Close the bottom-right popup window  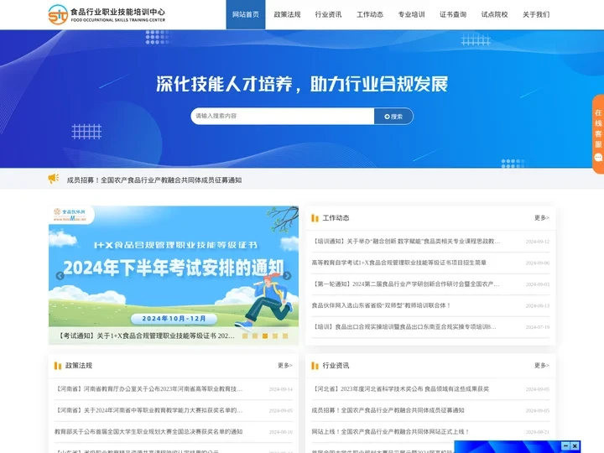575,445
